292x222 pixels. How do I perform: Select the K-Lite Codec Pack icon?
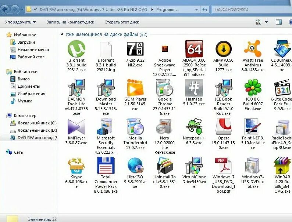click(x=283, y=88)
